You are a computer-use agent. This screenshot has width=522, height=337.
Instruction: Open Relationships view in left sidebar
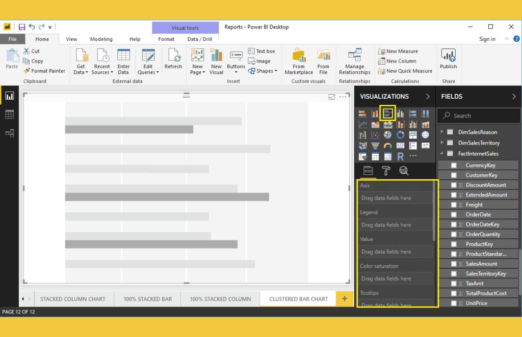click(9, 133)
